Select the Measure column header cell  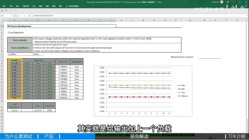[x=63, y=62]
